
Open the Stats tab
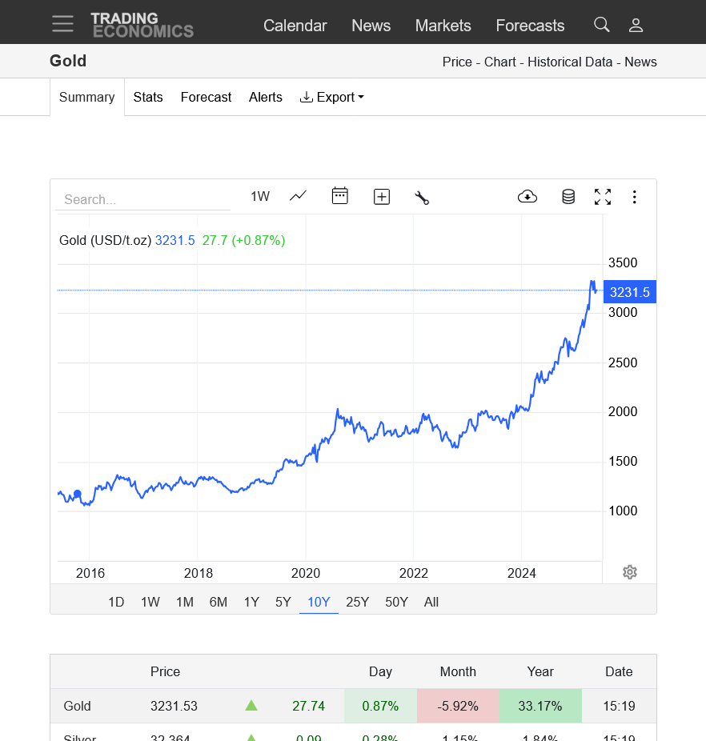[148, 97]
